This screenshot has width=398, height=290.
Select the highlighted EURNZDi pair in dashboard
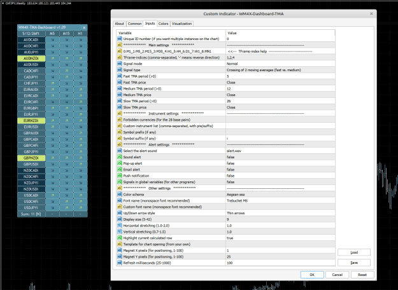(31, 120)
